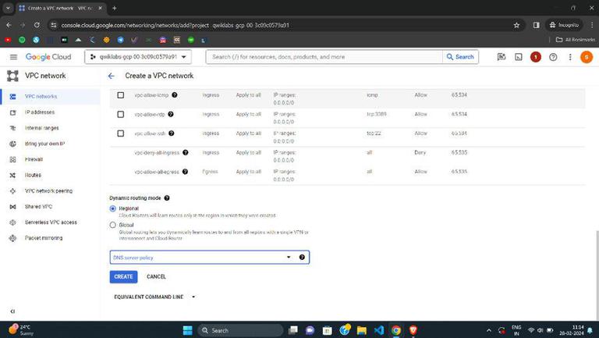Reload the browser page
599x338 pixels.
[37, 25]
